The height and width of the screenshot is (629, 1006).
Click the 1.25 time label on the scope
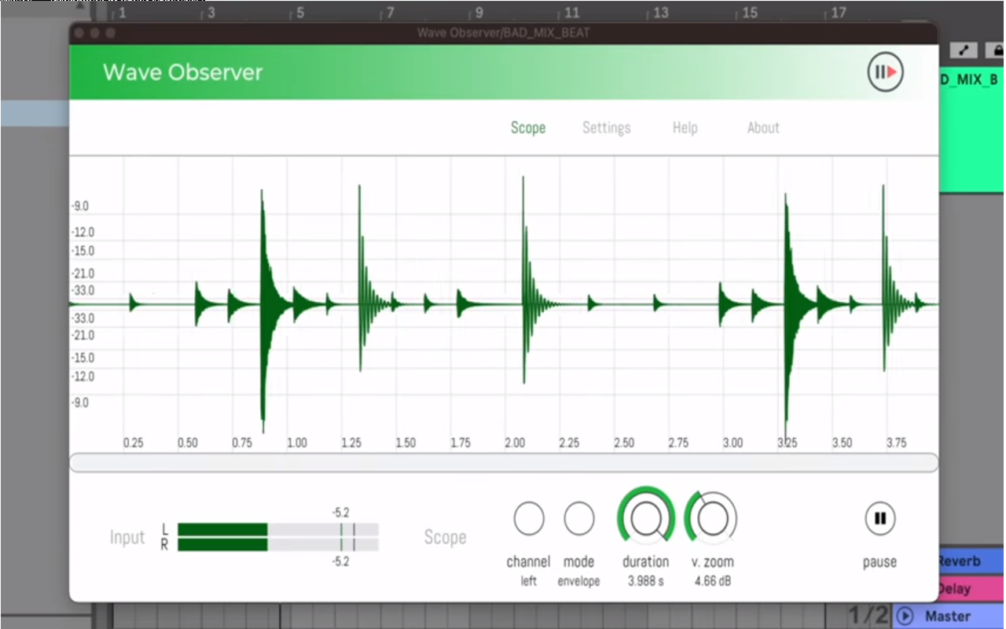[x=351, y=443]
